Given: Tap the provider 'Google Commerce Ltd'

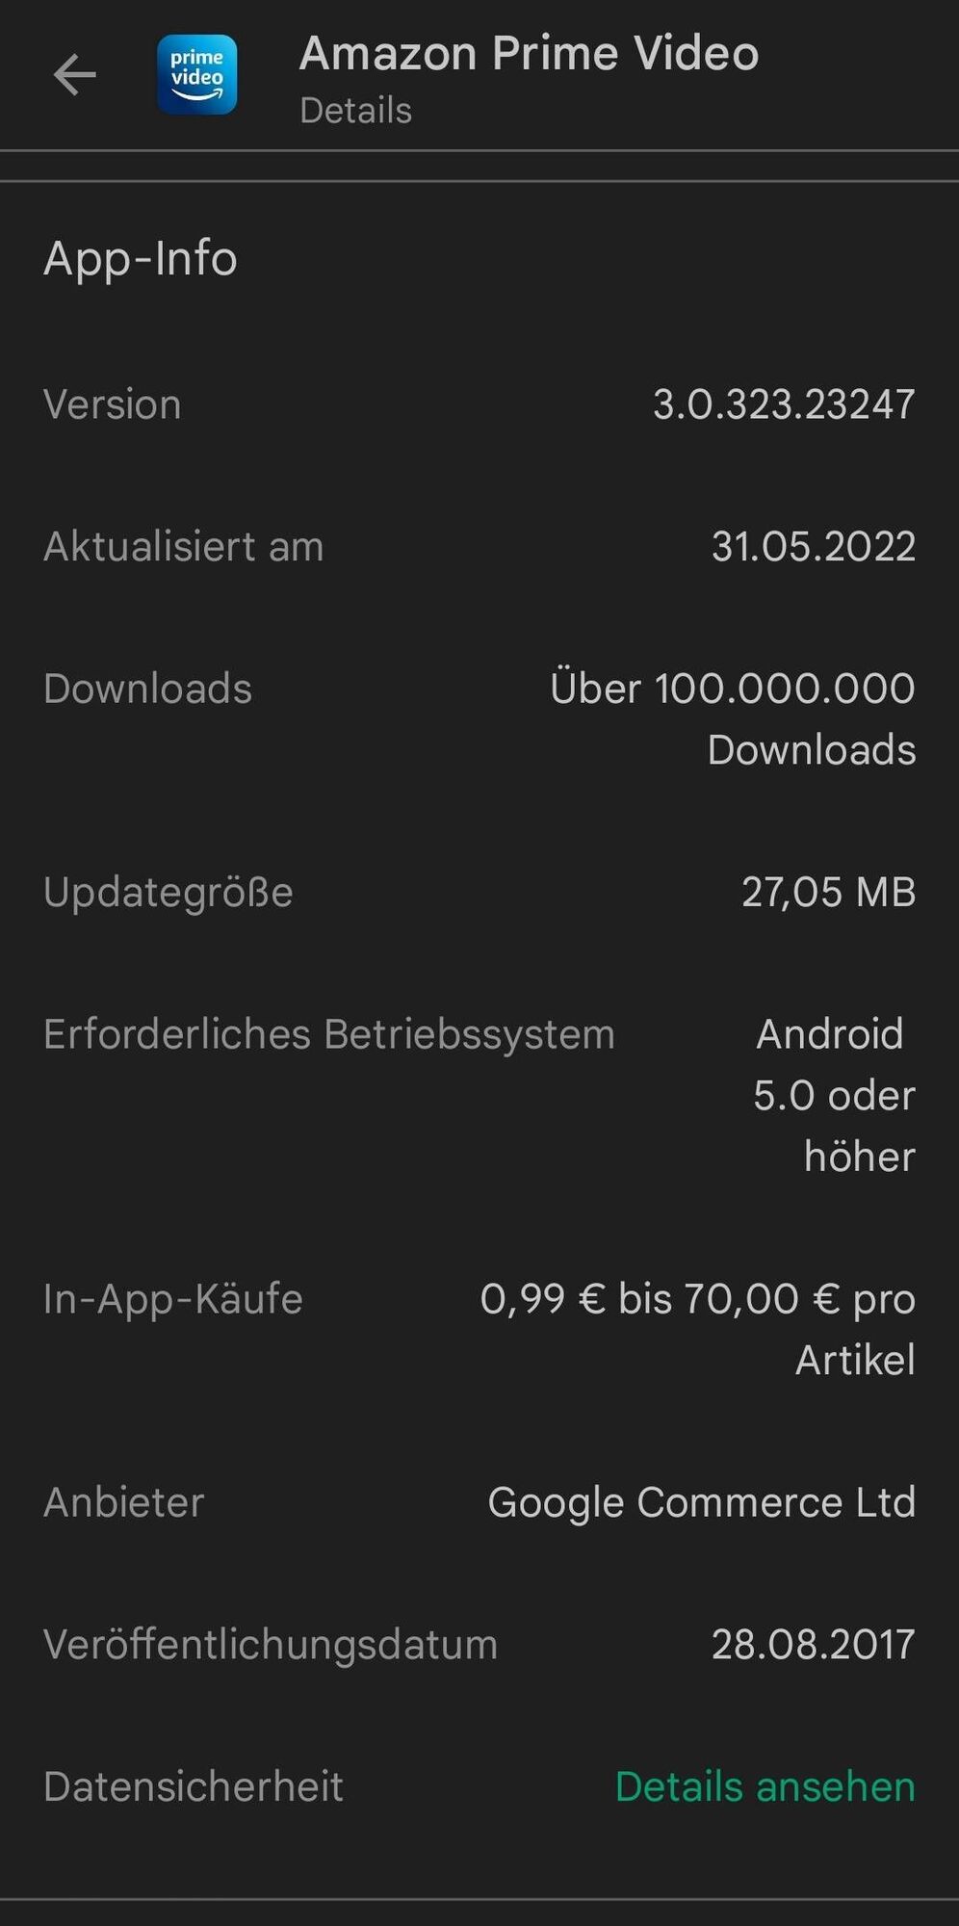Looking at the screenshot, I should pyautogui.click(x=701, y=1503).
